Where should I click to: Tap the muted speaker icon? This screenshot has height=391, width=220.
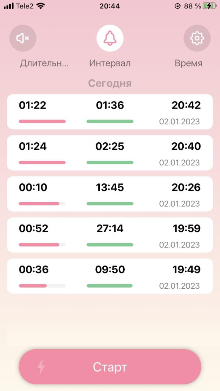click(x=23, y=38)
